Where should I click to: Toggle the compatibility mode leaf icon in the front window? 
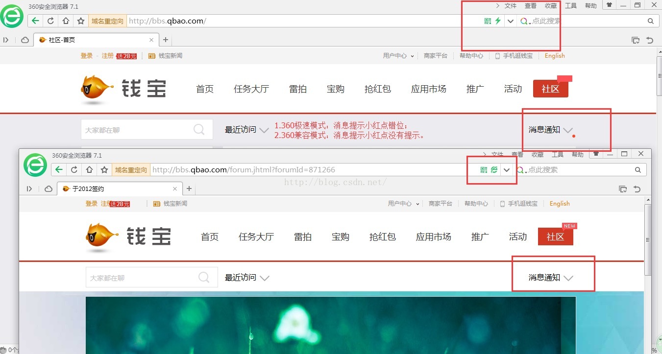click(x=494, y=169)
